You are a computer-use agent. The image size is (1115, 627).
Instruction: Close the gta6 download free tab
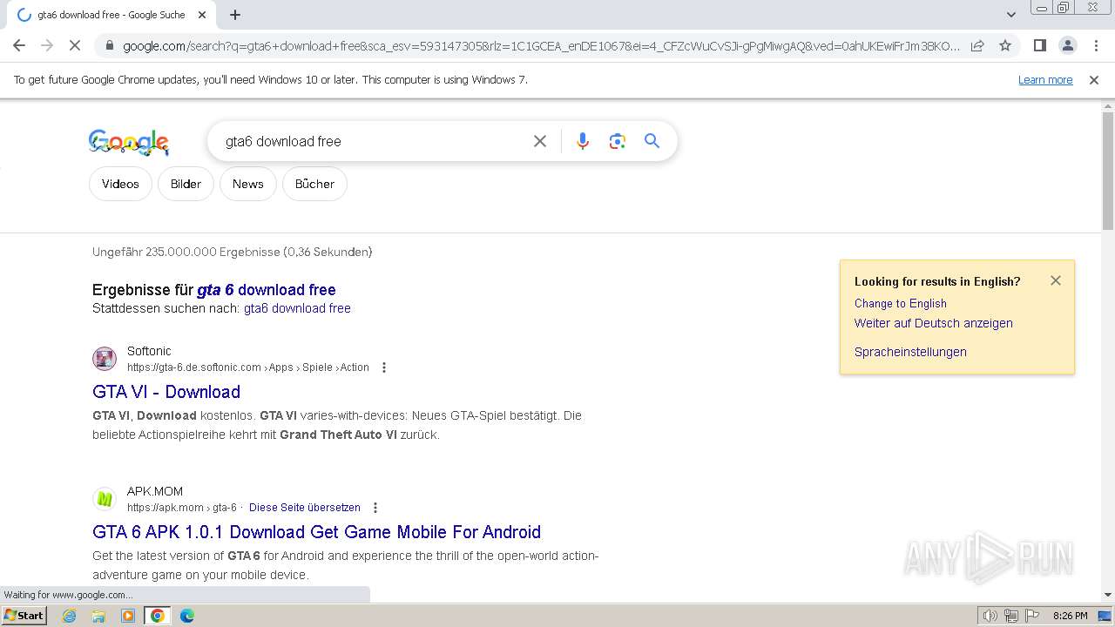pos(202,15)
